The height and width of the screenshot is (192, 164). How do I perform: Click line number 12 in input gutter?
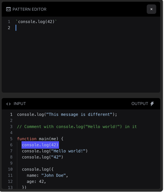[x=10, y=182]
